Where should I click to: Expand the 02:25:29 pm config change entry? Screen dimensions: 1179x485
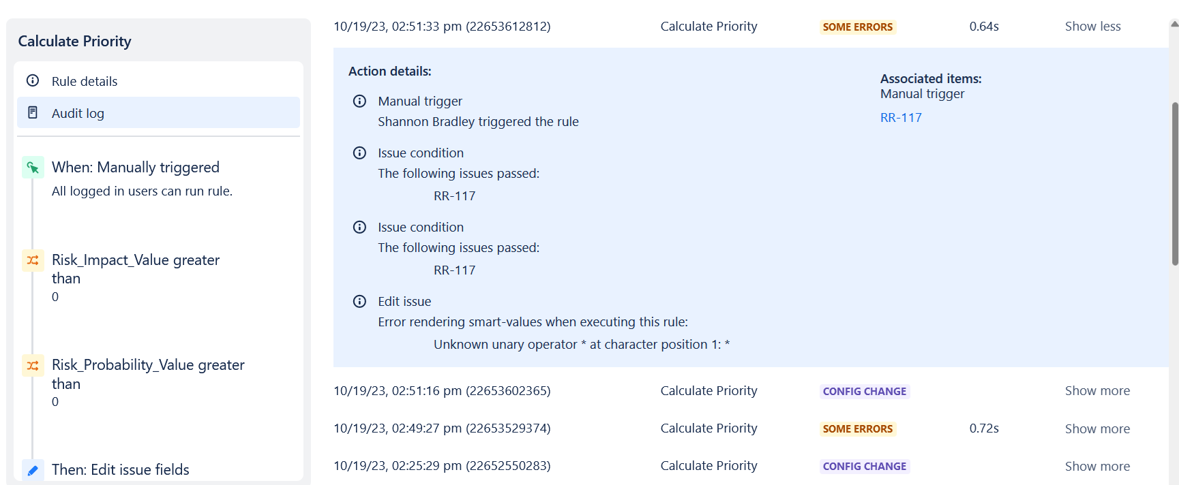pos(1097,466)
